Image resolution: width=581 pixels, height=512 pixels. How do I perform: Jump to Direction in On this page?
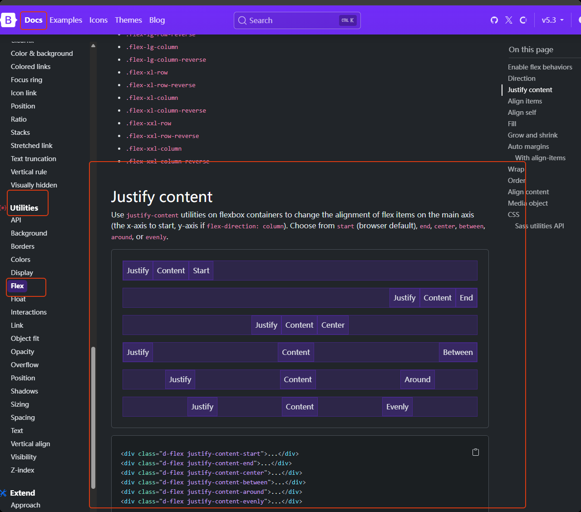click(x=522, y=79)
